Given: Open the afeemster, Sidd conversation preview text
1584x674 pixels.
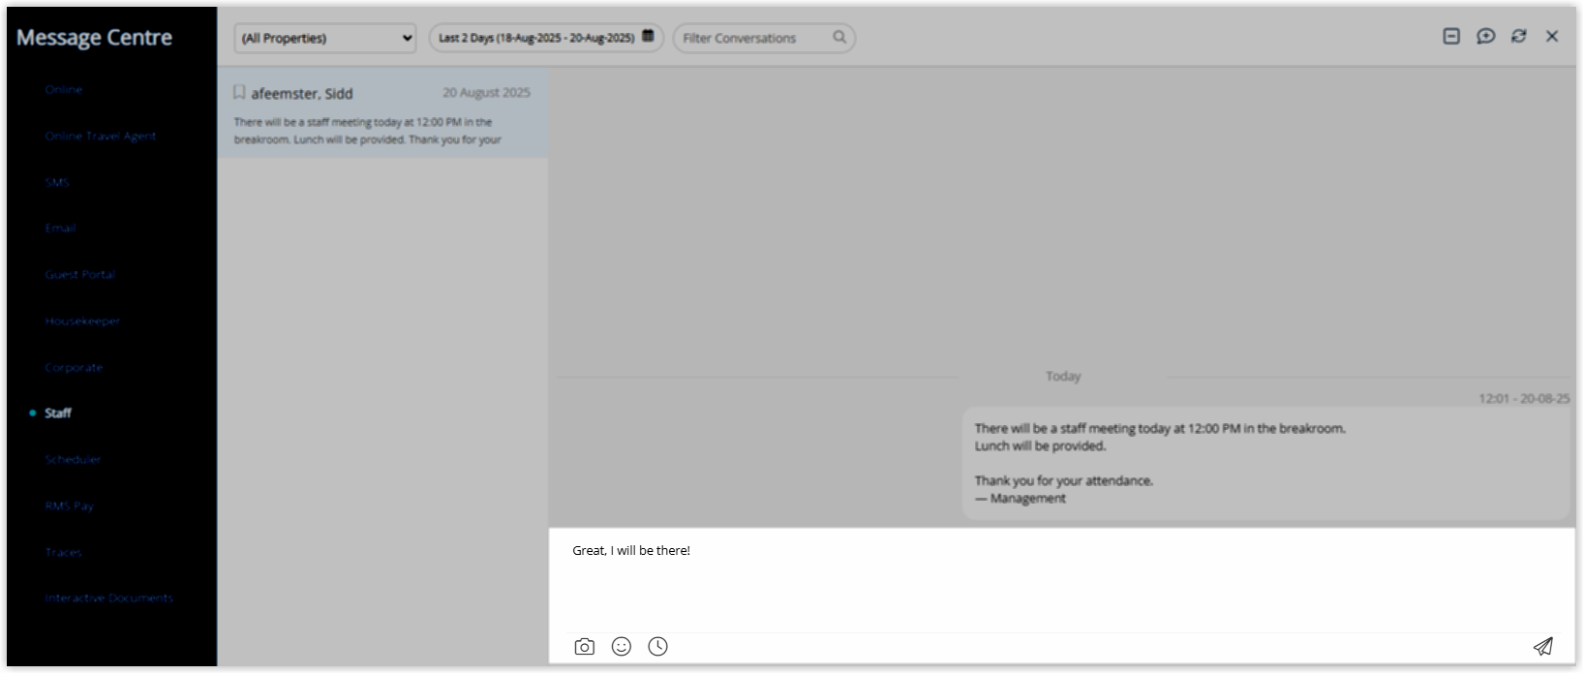Looking at the screenshot, I should point(368,131).
